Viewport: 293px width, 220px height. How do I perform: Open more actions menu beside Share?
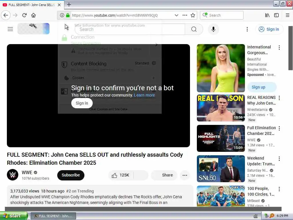point(185,175)
